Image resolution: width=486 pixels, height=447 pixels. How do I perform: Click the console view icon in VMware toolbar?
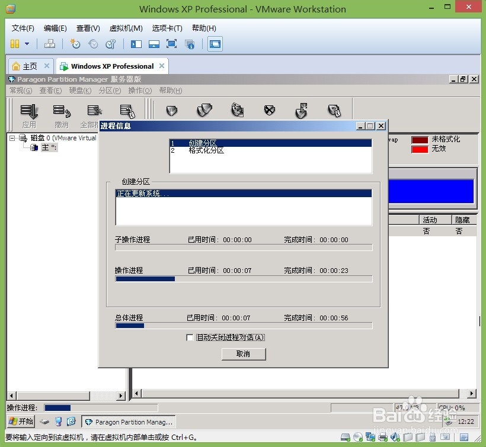point(215,44)
